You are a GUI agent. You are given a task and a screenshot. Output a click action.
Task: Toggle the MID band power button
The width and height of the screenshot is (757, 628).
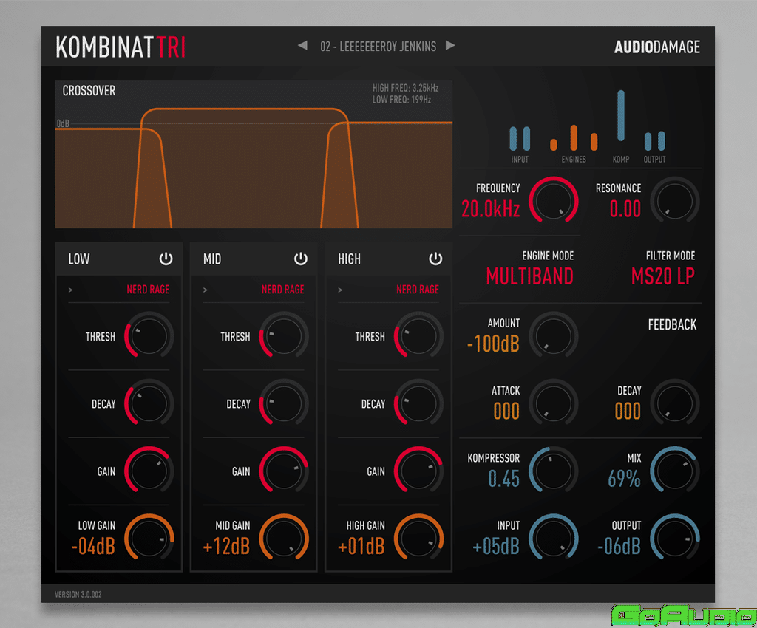301,259
